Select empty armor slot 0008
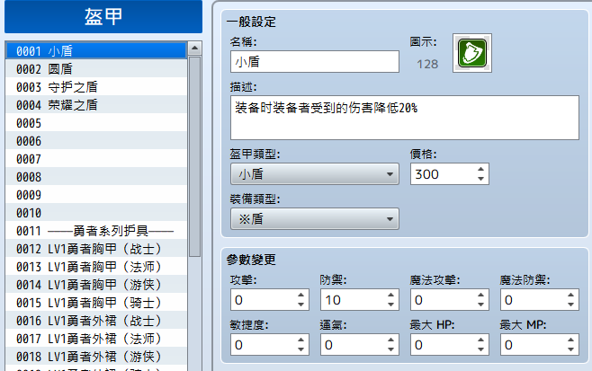The width and height of the screenshot is (592, 371). click(96, 176)
